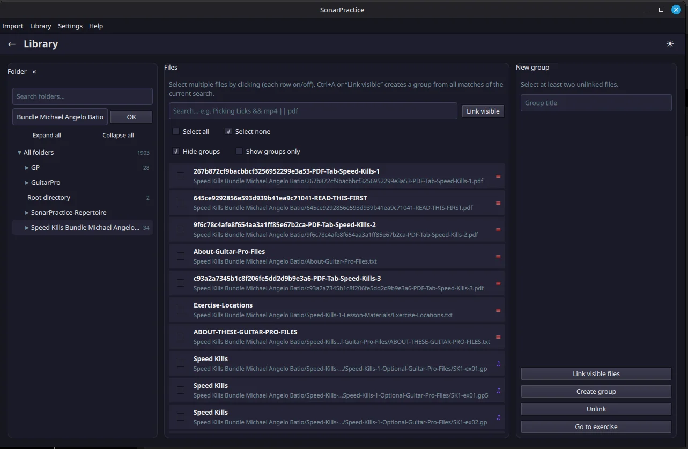Click the OK button for folder name
Viewport: 688px width, 449px height.
click(x=131, y=117)
